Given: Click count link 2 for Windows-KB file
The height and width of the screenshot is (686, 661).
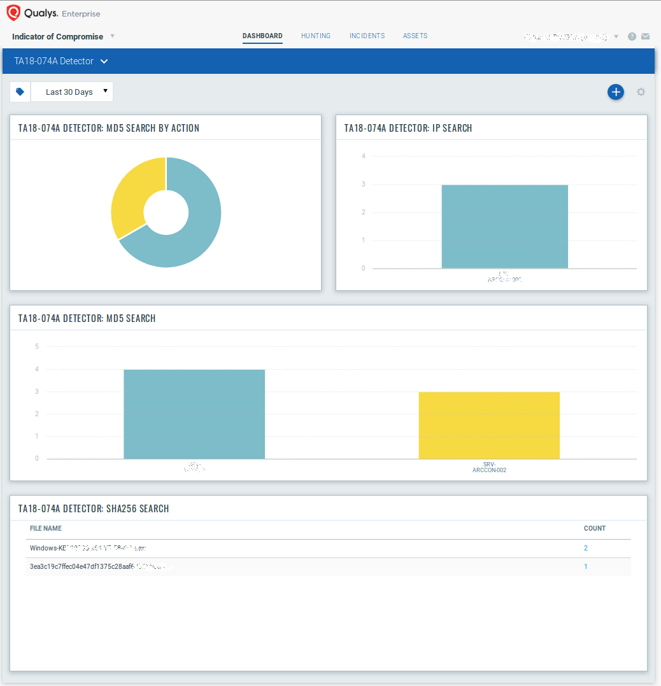Looking at the screenshot, I should coord(585,548).
